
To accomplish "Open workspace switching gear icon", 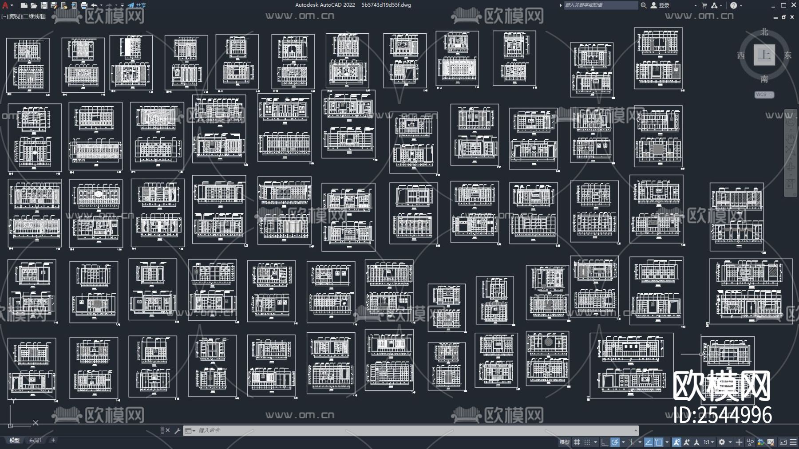I will pos(722,442).
